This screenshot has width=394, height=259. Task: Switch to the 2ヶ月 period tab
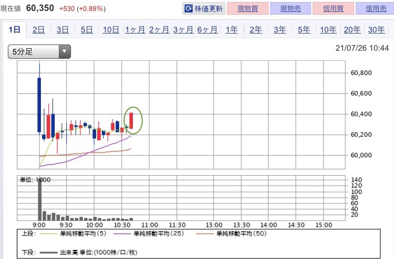[159, 30]
